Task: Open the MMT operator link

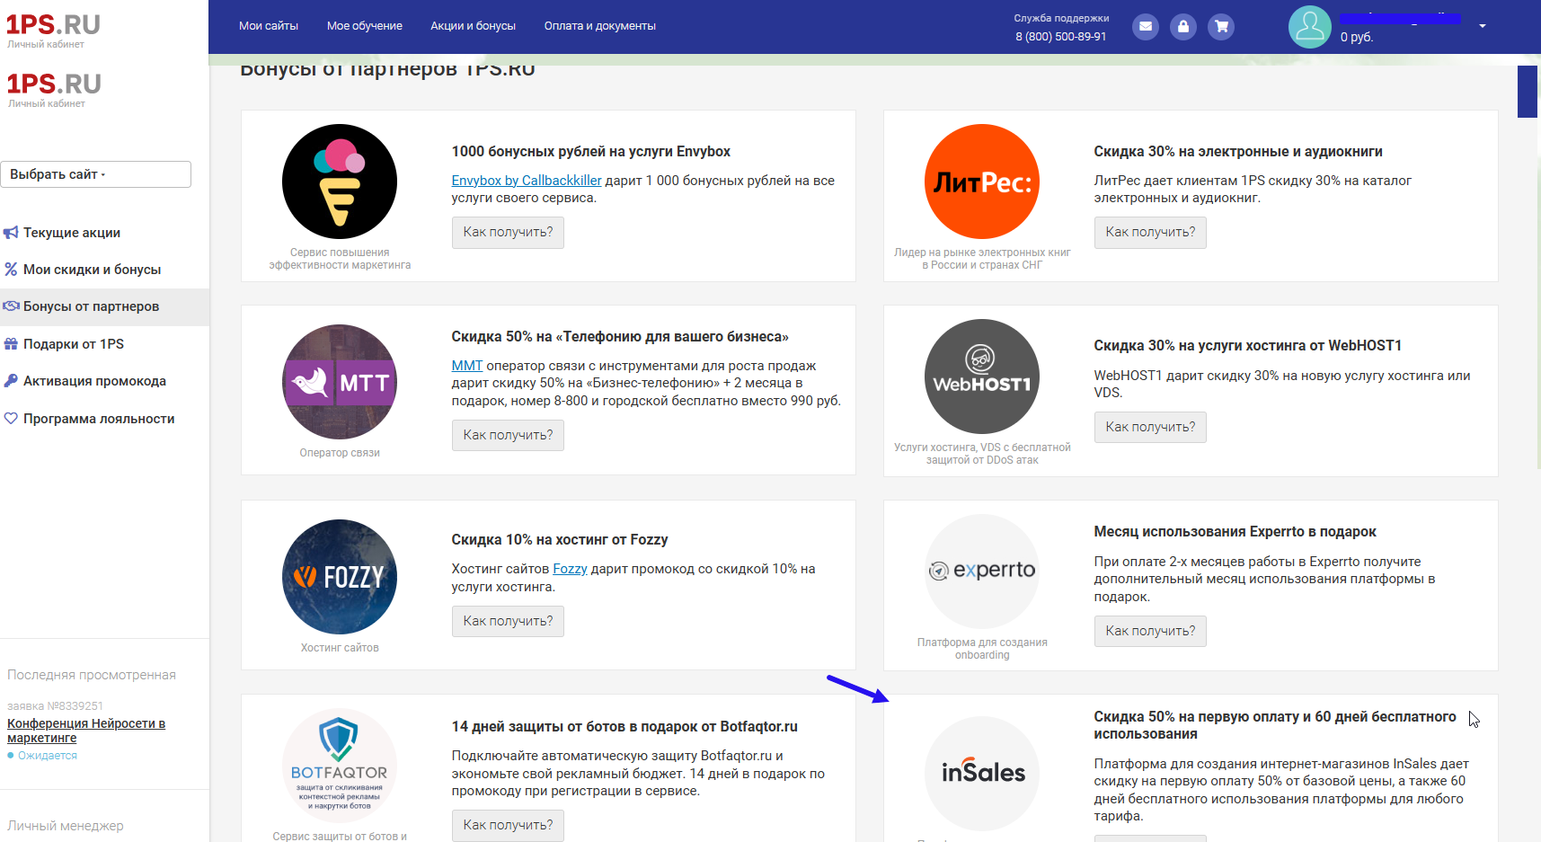Action: click(x=467, y=366)
